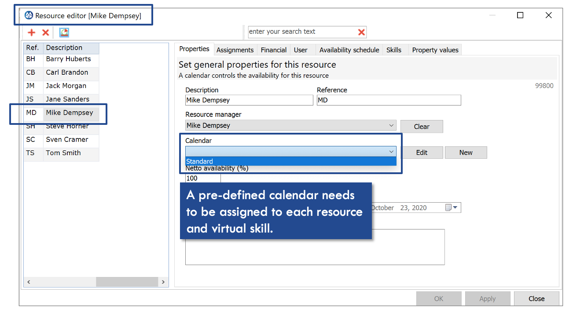Click the right scroll arrow in list

click(163, 282)
